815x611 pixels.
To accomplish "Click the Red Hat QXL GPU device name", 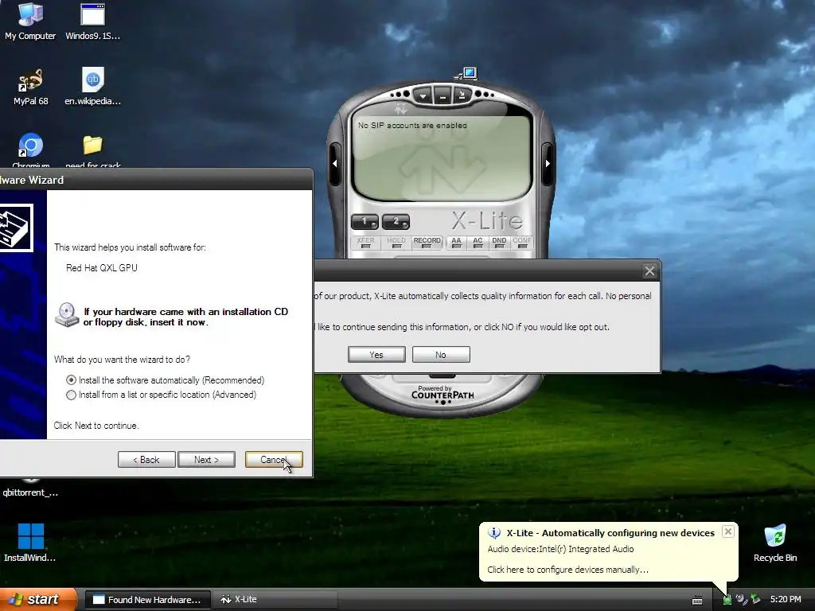I will point(102,268).
